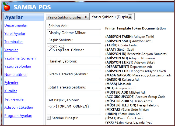Select Yazıcı Şablonları in sidebar
175x126 pixels.
click(x=18, y=66)
